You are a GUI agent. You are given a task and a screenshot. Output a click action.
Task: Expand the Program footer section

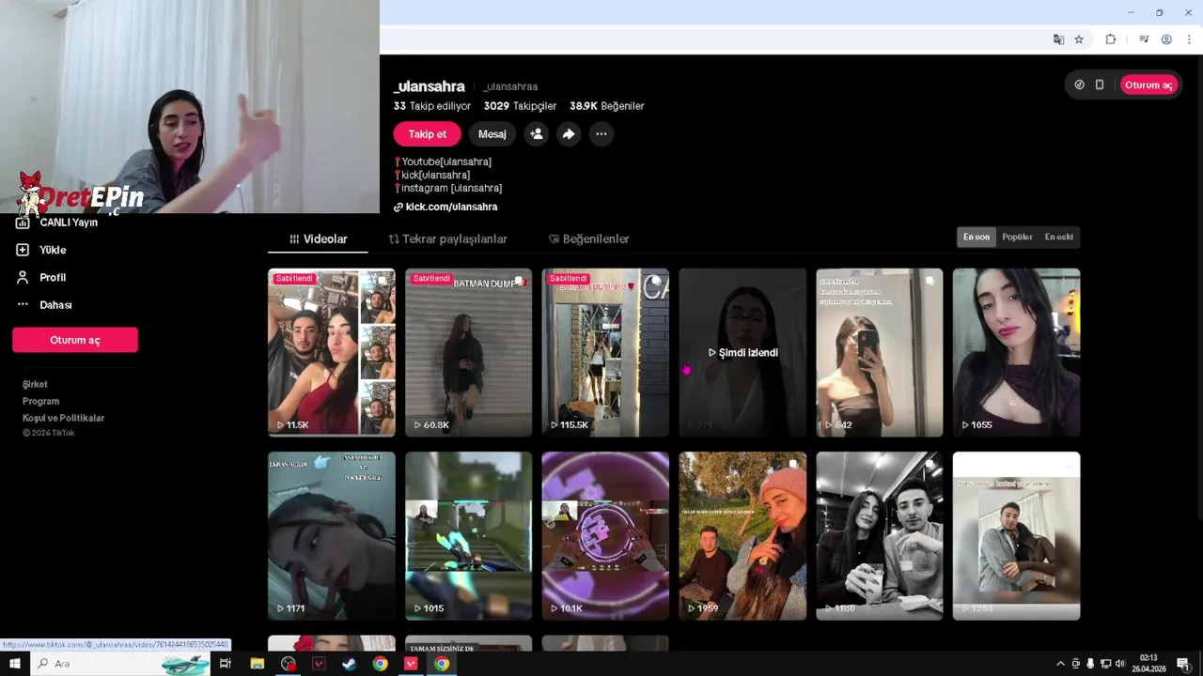[40, 401]
